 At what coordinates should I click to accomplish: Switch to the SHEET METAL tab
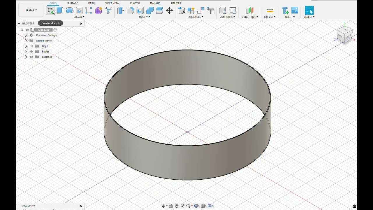[x=112, y=3]
